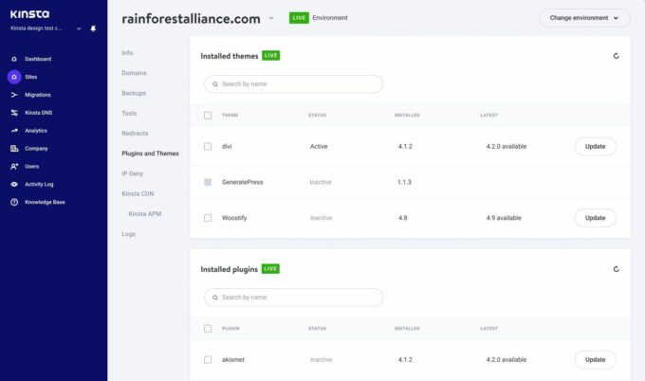Screen dimensions: 645x381
Task: Open the Redirects section
Action: pos(135,134)
